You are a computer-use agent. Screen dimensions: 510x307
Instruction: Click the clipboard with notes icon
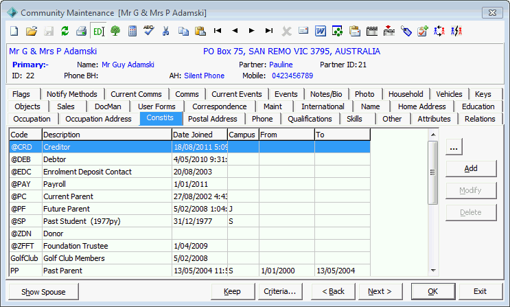tap(354, 31)
